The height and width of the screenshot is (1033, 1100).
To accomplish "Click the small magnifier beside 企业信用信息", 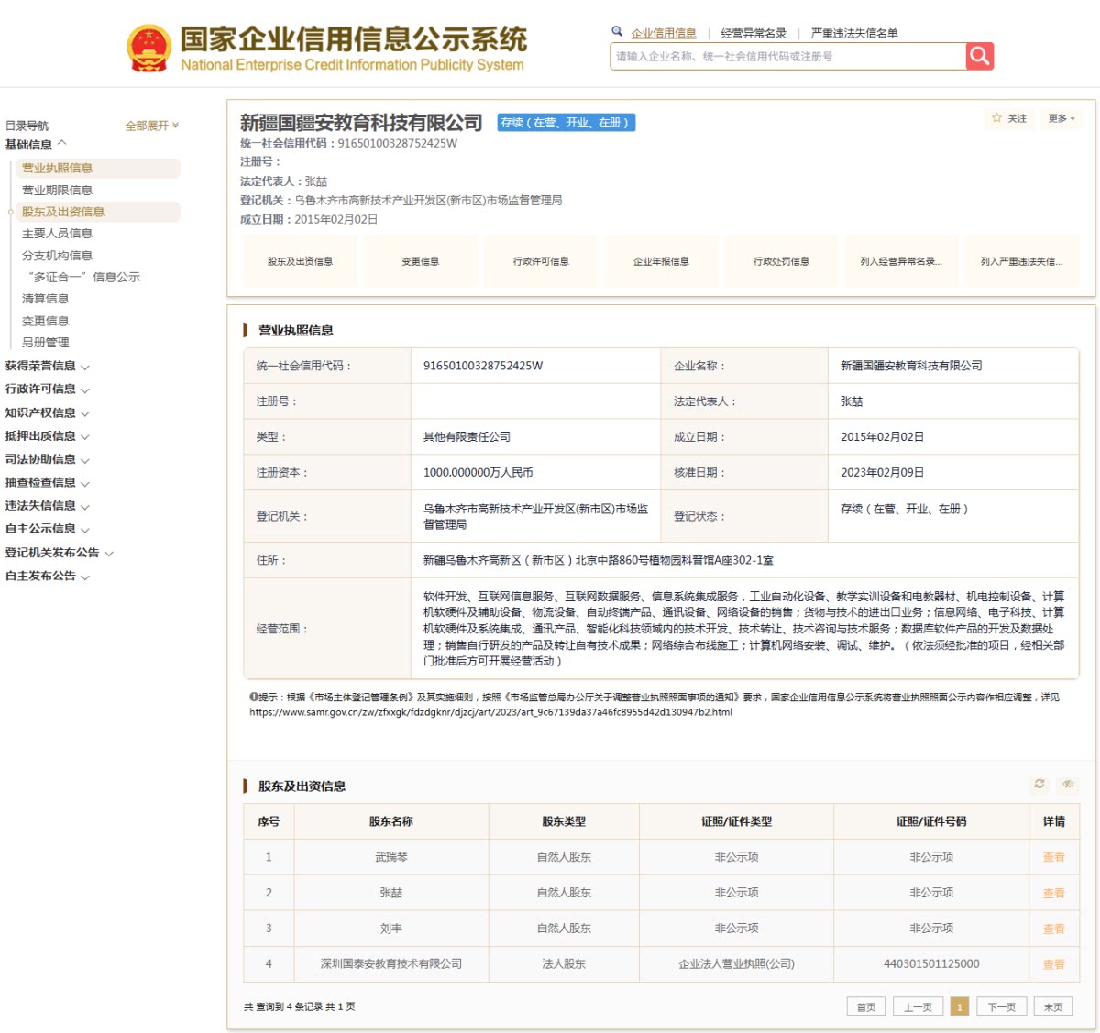I will (x=617, y=31).
